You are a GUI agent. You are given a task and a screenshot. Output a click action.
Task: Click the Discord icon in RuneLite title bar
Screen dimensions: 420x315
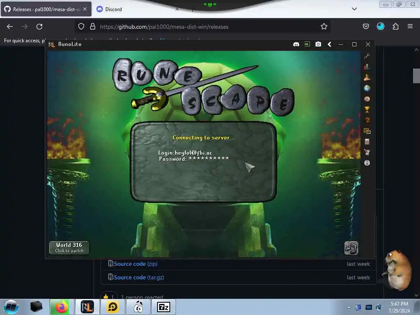point(296,44)
